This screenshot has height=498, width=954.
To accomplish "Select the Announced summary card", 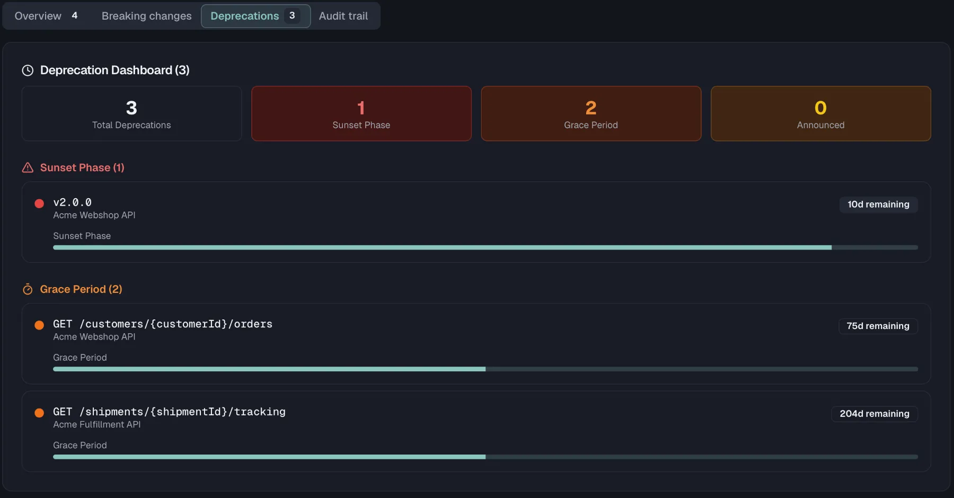I will tap(820, 113).
